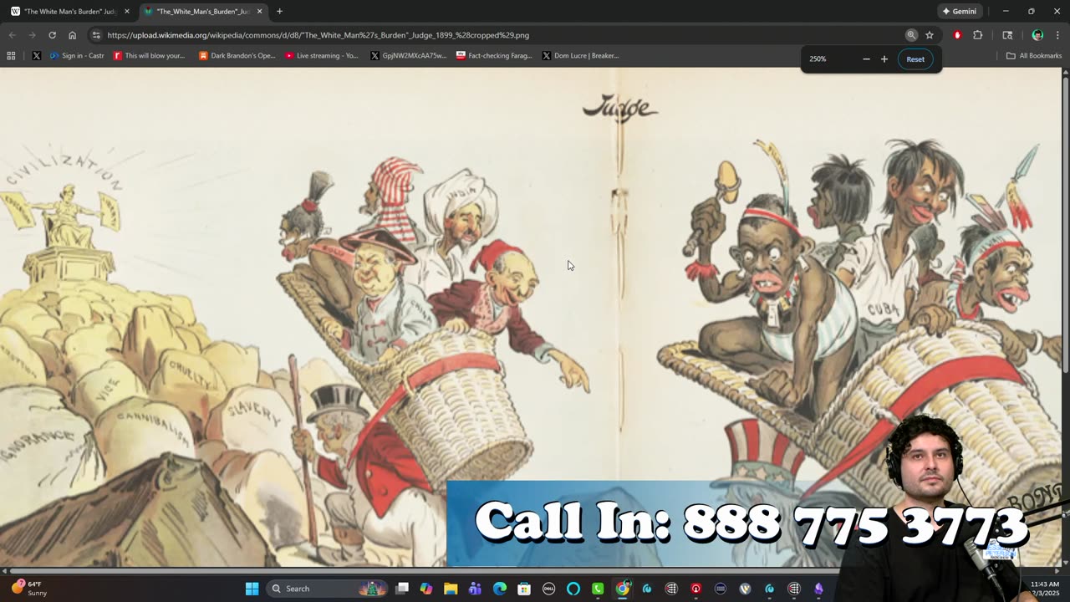Launch Microsoft Edge from the taskbar
This screenshot has height=602, width=1070.
pos(500,589)
